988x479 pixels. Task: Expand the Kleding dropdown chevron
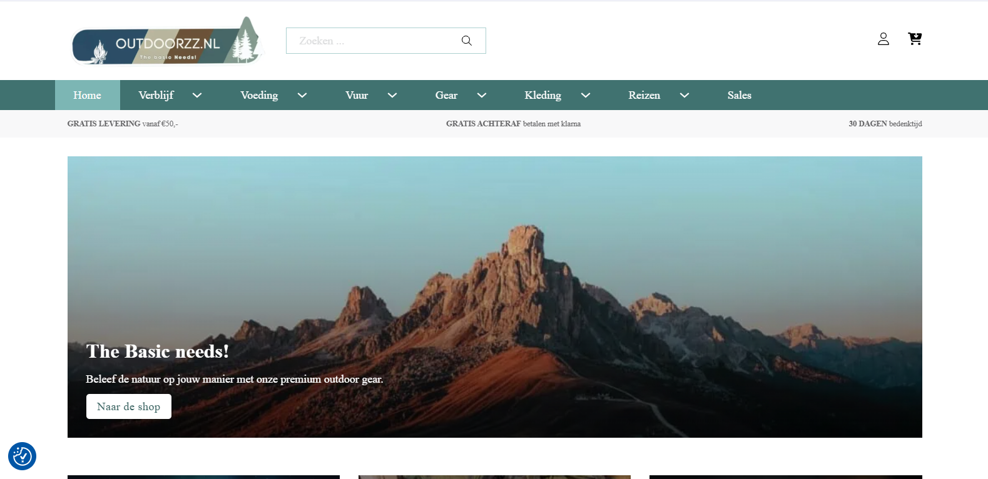pos(586,95)
